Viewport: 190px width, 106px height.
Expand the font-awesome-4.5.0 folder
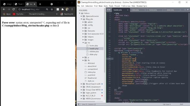pos(83,34)
